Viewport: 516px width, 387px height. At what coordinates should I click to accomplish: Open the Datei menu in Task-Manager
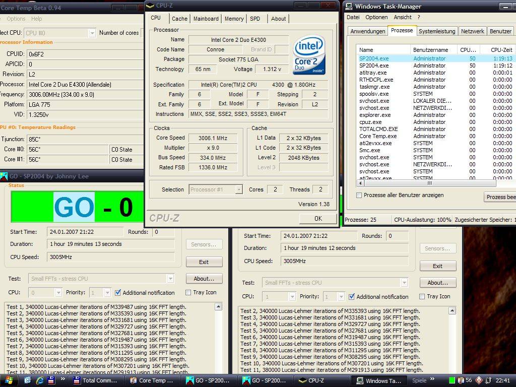tap(353, 17)
